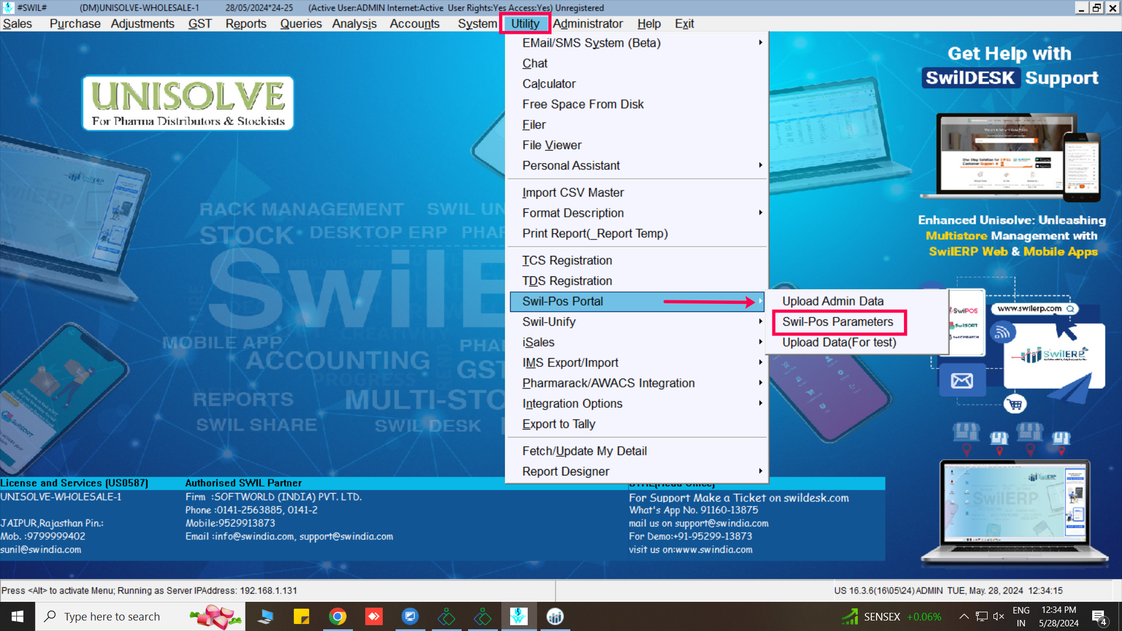Expand Format Description submenu
Viewport: 1122px width, 631px height.
pyautogui.click(x=637, y=213)
